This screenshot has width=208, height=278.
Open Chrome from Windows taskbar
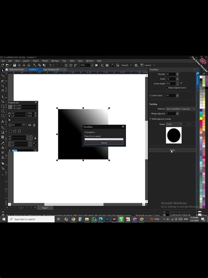pos(73,219)
